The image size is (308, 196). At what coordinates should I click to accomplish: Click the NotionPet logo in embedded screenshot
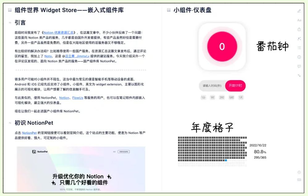40,152
